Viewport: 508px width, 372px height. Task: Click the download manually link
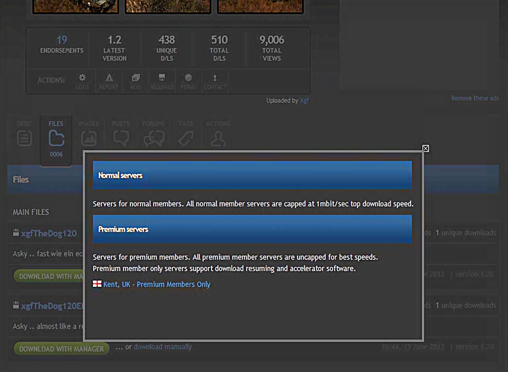click(x=162, y=347)
